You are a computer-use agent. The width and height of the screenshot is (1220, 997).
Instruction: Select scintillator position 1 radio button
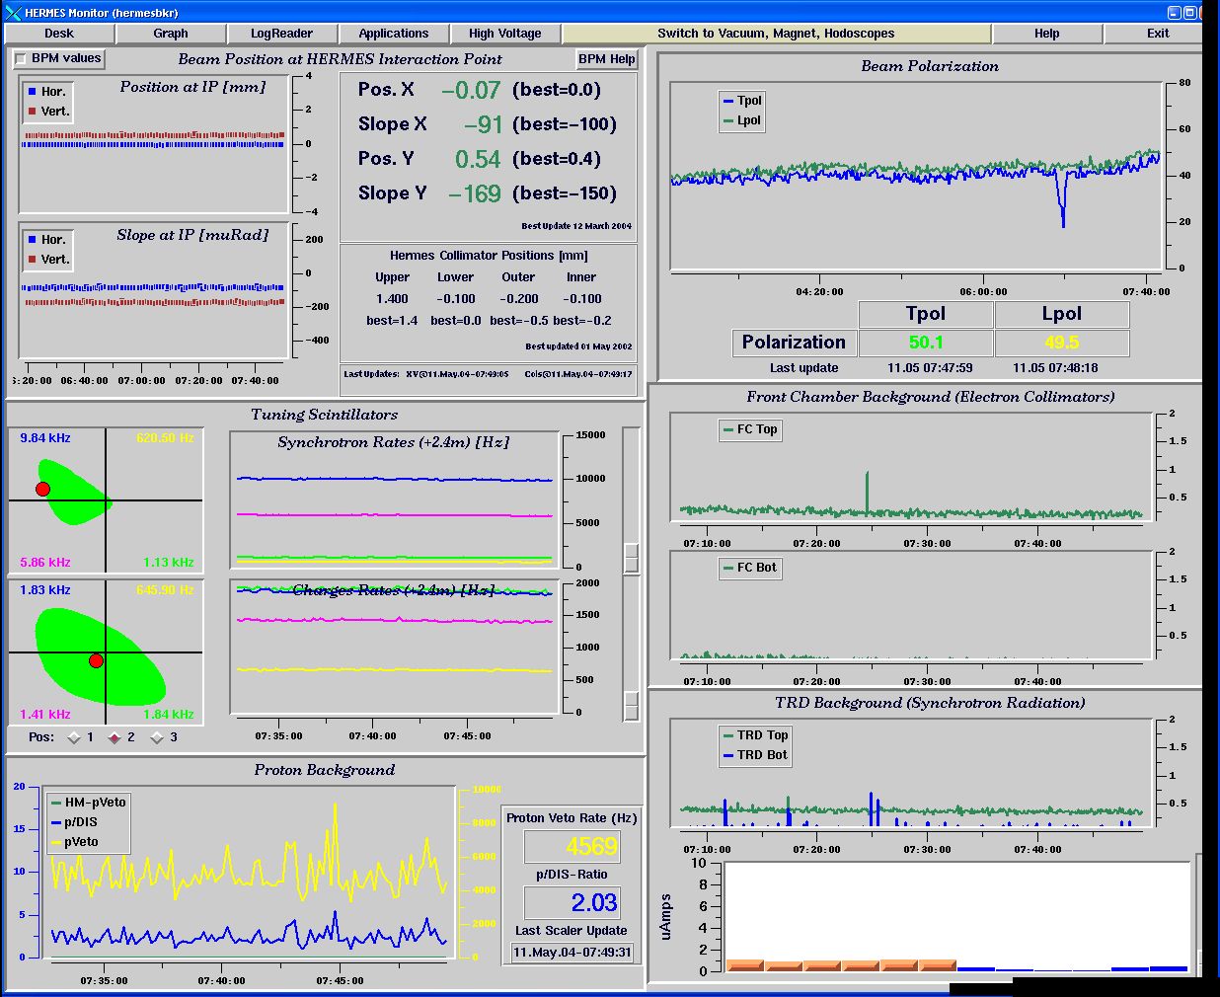74,737
